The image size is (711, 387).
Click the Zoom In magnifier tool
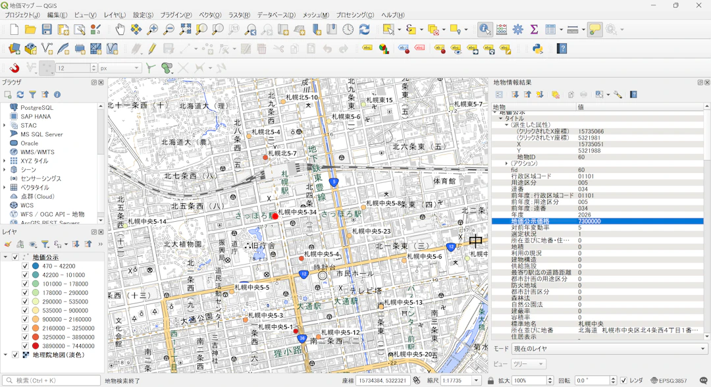tap(152, 30)
